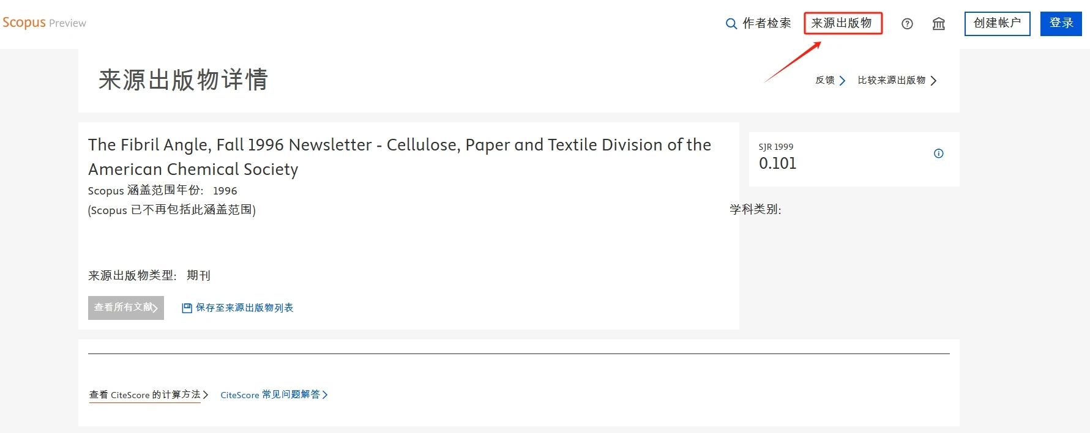Click the institution building icon
The image size is (1090, 433).
click(938, 24)
